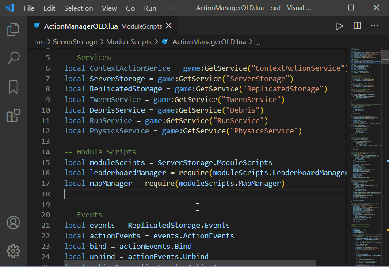Click TweenService variable on line 9

click(x=115, y=100)
